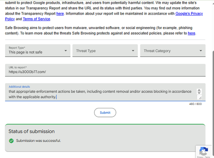The width and height of the screenshot is (214, 158).
Task: Follow the 'here' link about Safe Browsing policies
Action: (191, 33)
